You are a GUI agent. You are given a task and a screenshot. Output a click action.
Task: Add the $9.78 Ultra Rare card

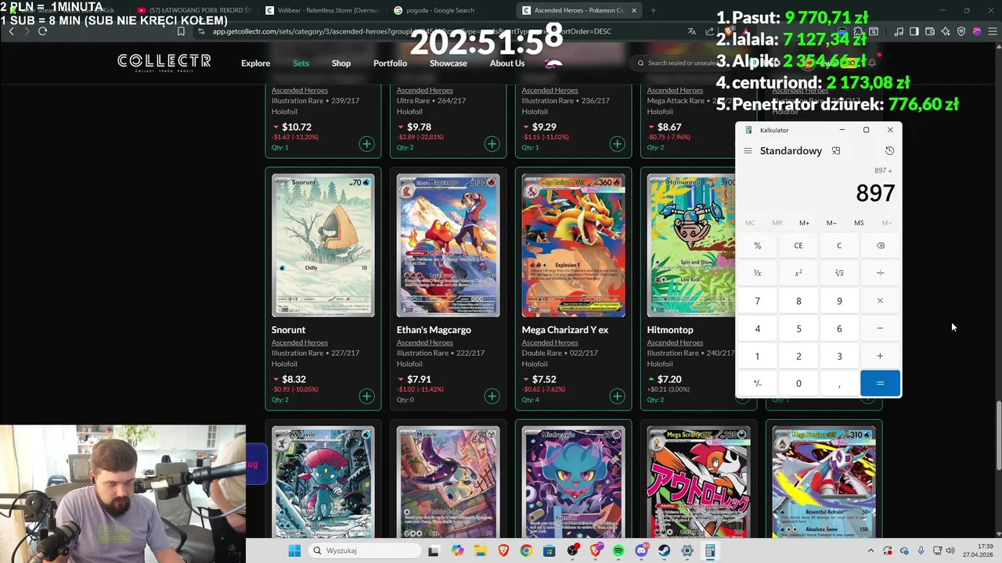point(492,144)
